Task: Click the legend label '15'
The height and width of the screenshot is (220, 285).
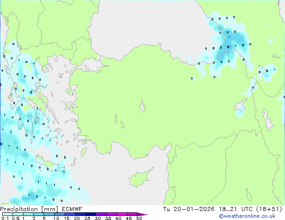Action: [67, 218]
